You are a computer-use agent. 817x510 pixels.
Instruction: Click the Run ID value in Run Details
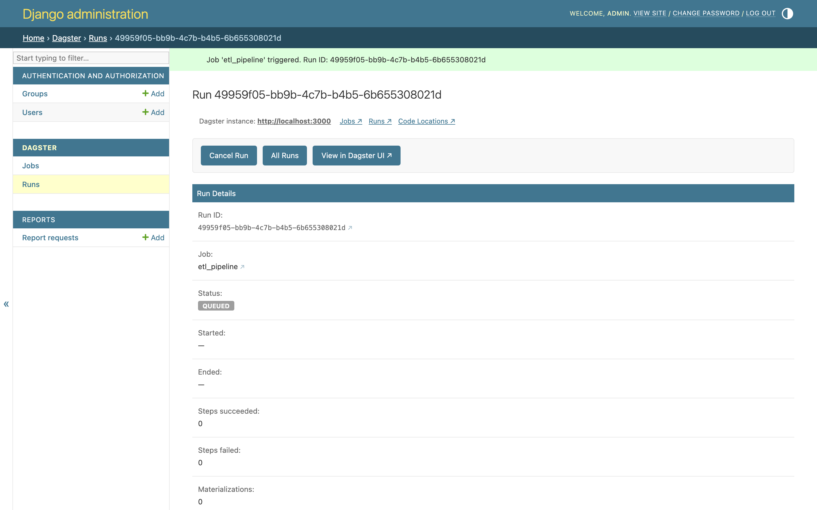(272, 228)
